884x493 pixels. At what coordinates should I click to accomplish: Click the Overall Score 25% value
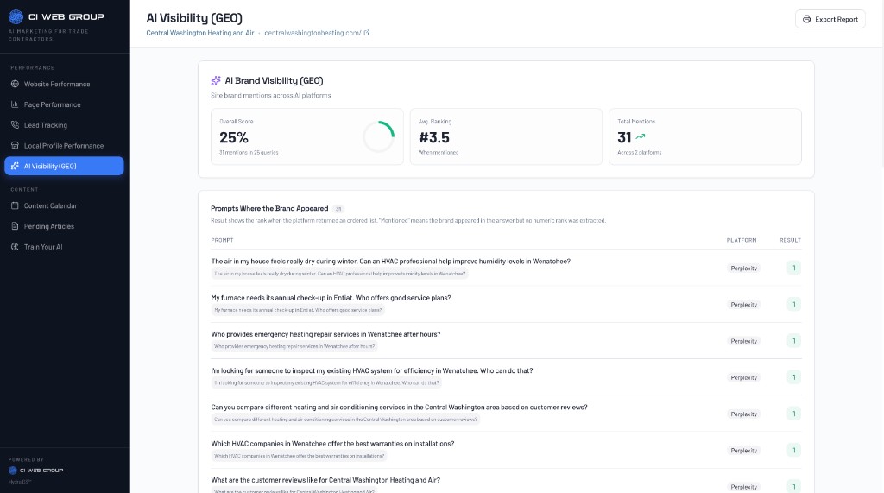tap(234, 137)
